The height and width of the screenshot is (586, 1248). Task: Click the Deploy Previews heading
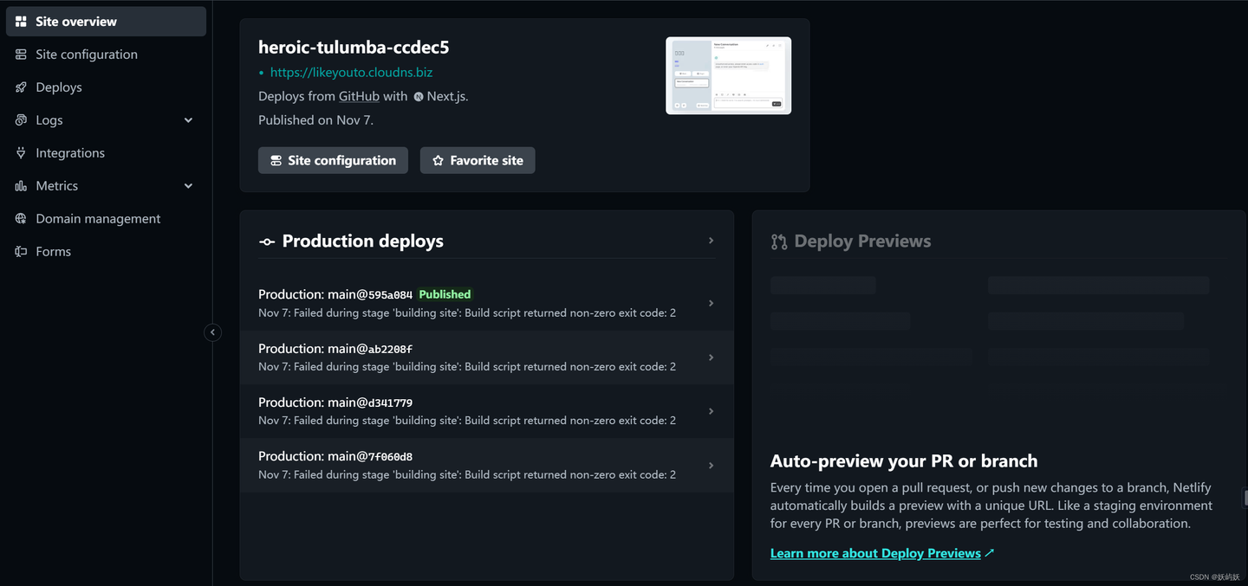pos(862,241)
